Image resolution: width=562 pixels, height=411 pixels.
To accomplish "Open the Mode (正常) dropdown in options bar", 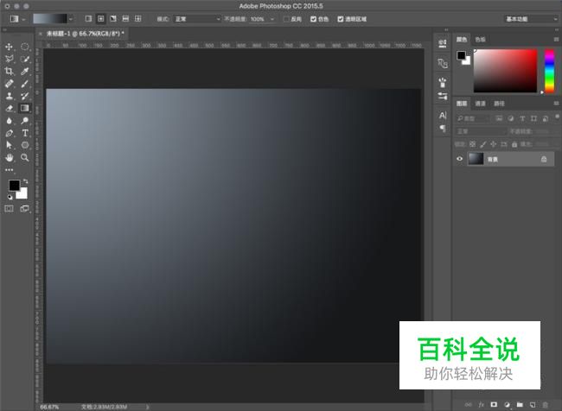I will tap(197, 19).
